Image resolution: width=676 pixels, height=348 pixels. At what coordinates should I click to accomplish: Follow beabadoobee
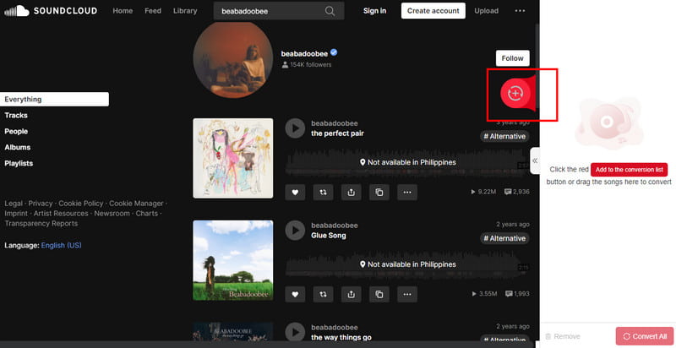513,58
